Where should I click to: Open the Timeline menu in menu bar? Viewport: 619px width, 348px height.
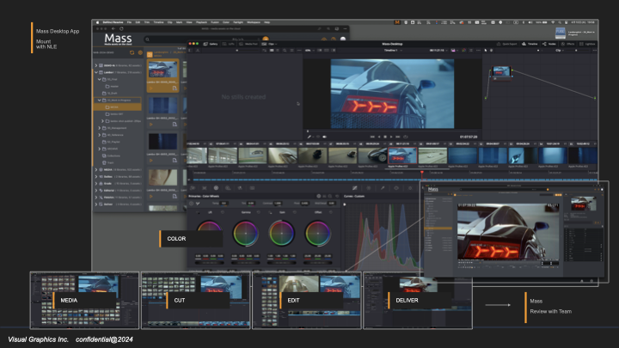pos(158,22)
